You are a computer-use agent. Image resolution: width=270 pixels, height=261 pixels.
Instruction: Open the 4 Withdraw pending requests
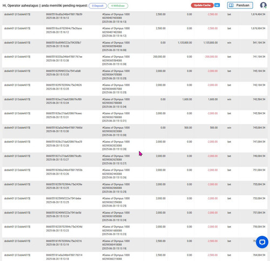(118, 6)
